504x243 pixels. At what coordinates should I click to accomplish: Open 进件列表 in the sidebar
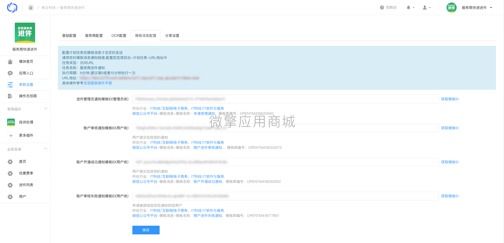tap(26, 185)
